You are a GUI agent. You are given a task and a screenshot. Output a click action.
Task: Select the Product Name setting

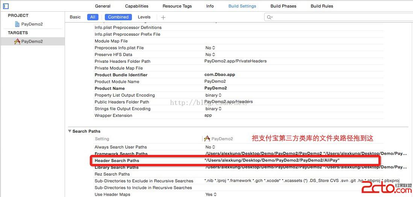[110, 88]
